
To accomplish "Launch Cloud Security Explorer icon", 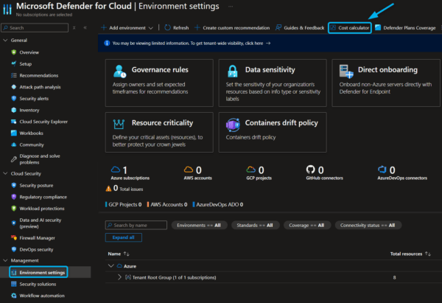I will (13, 122).
